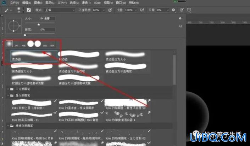The image size is (250, 146).
Task: Select Kyle 的印象派混合器 1 brush
Action: click(127, 116)
